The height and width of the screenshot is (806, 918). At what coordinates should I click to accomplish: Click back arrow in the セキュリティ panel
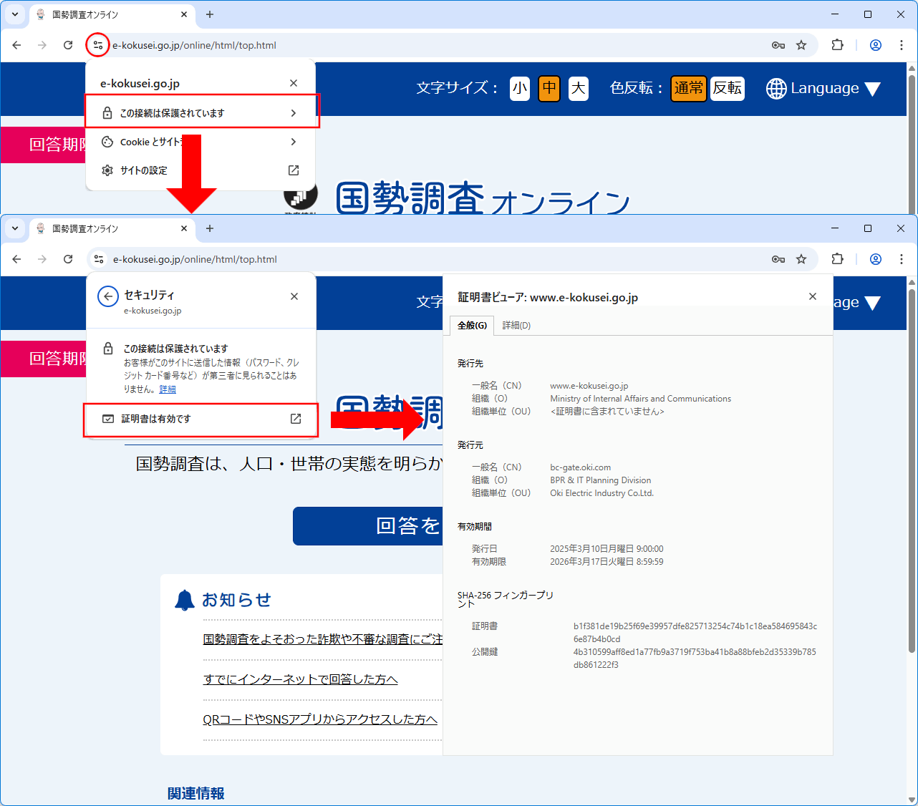(108, 296)
